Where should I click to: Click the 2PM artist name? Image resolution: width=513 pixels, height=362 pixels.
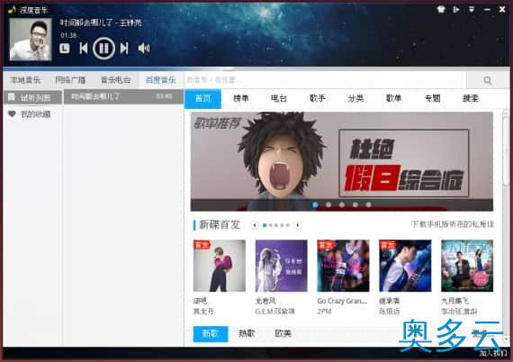click(324, 312)
